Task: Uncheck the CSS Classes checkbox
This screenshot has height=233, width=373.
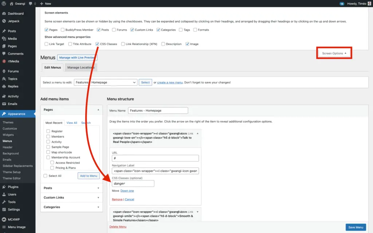Action: (x=97, y=44)
